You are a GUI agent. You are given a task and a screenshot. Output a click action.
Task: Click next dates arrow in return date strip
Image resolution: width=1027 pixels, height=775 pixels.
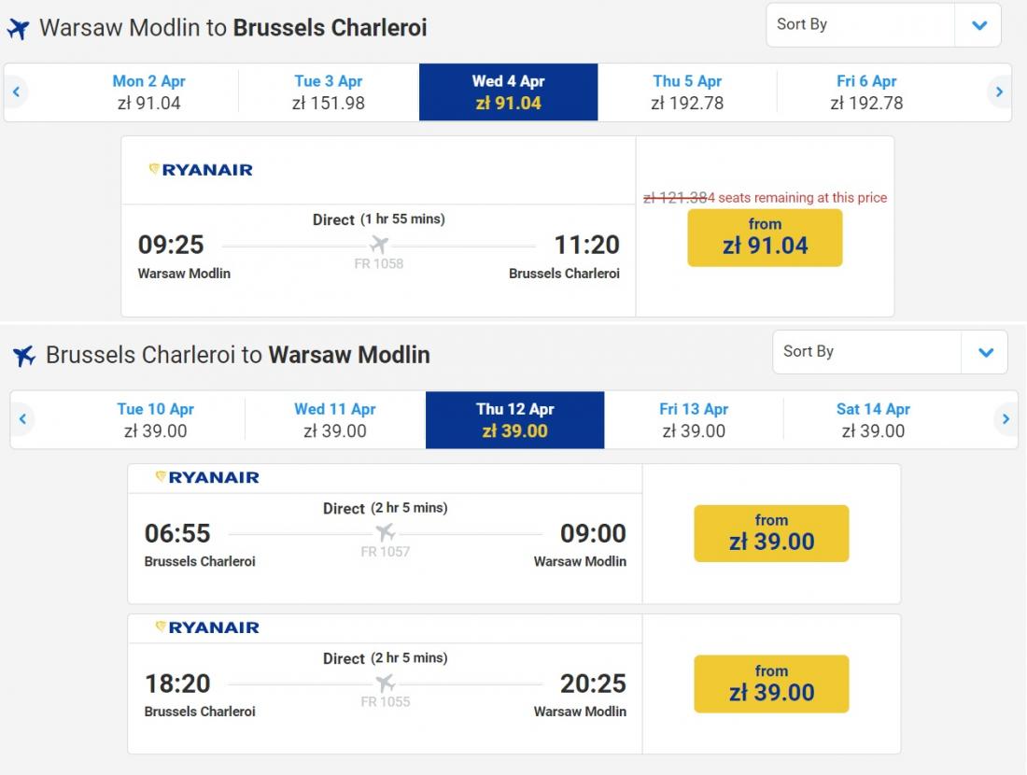(x=1006, y=419)
